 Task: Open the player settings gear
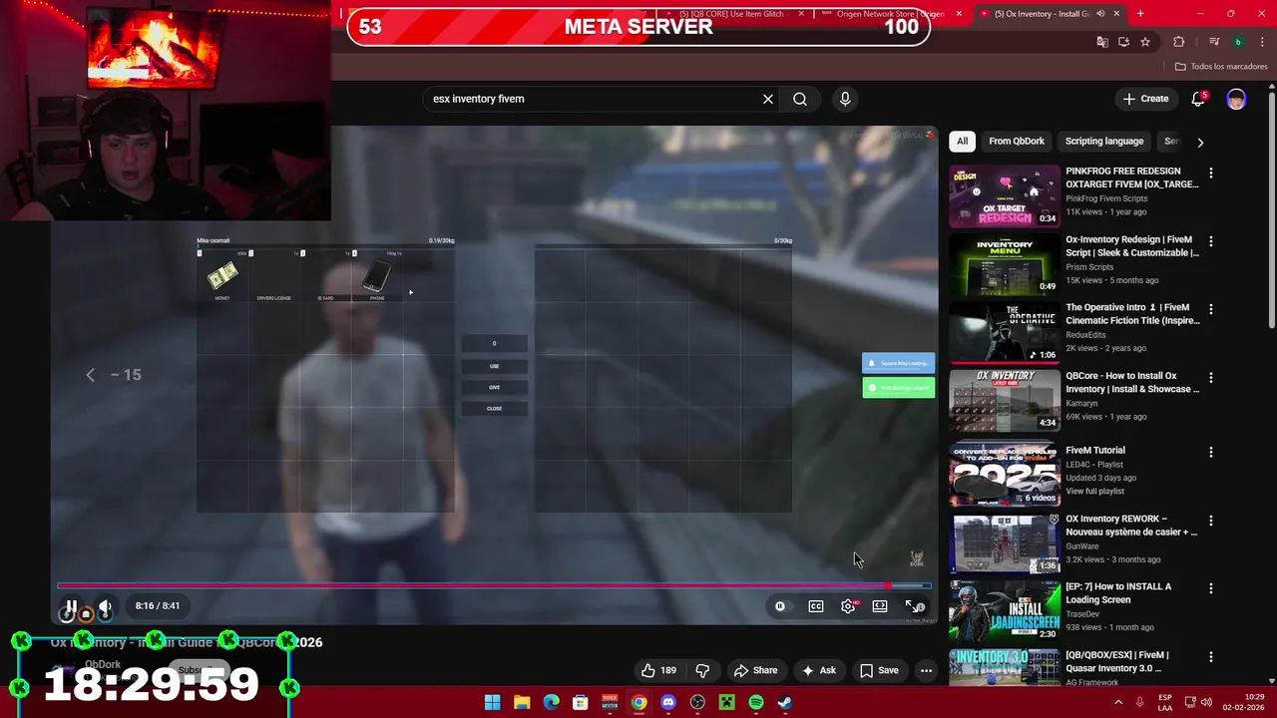point(848,606)
